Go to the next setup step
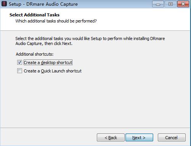Viewport: 191px width, 146px height. 139,138
